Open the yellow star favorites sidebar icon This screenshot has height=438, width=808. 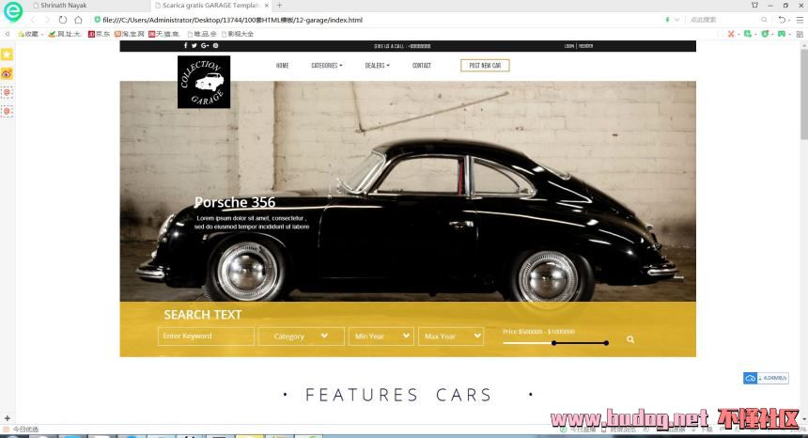(7, 55)
